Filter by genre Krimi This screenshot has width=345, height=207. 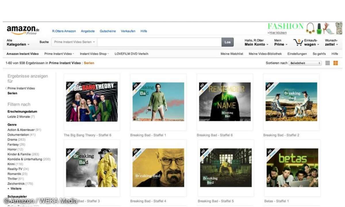[x=16, y=164]
